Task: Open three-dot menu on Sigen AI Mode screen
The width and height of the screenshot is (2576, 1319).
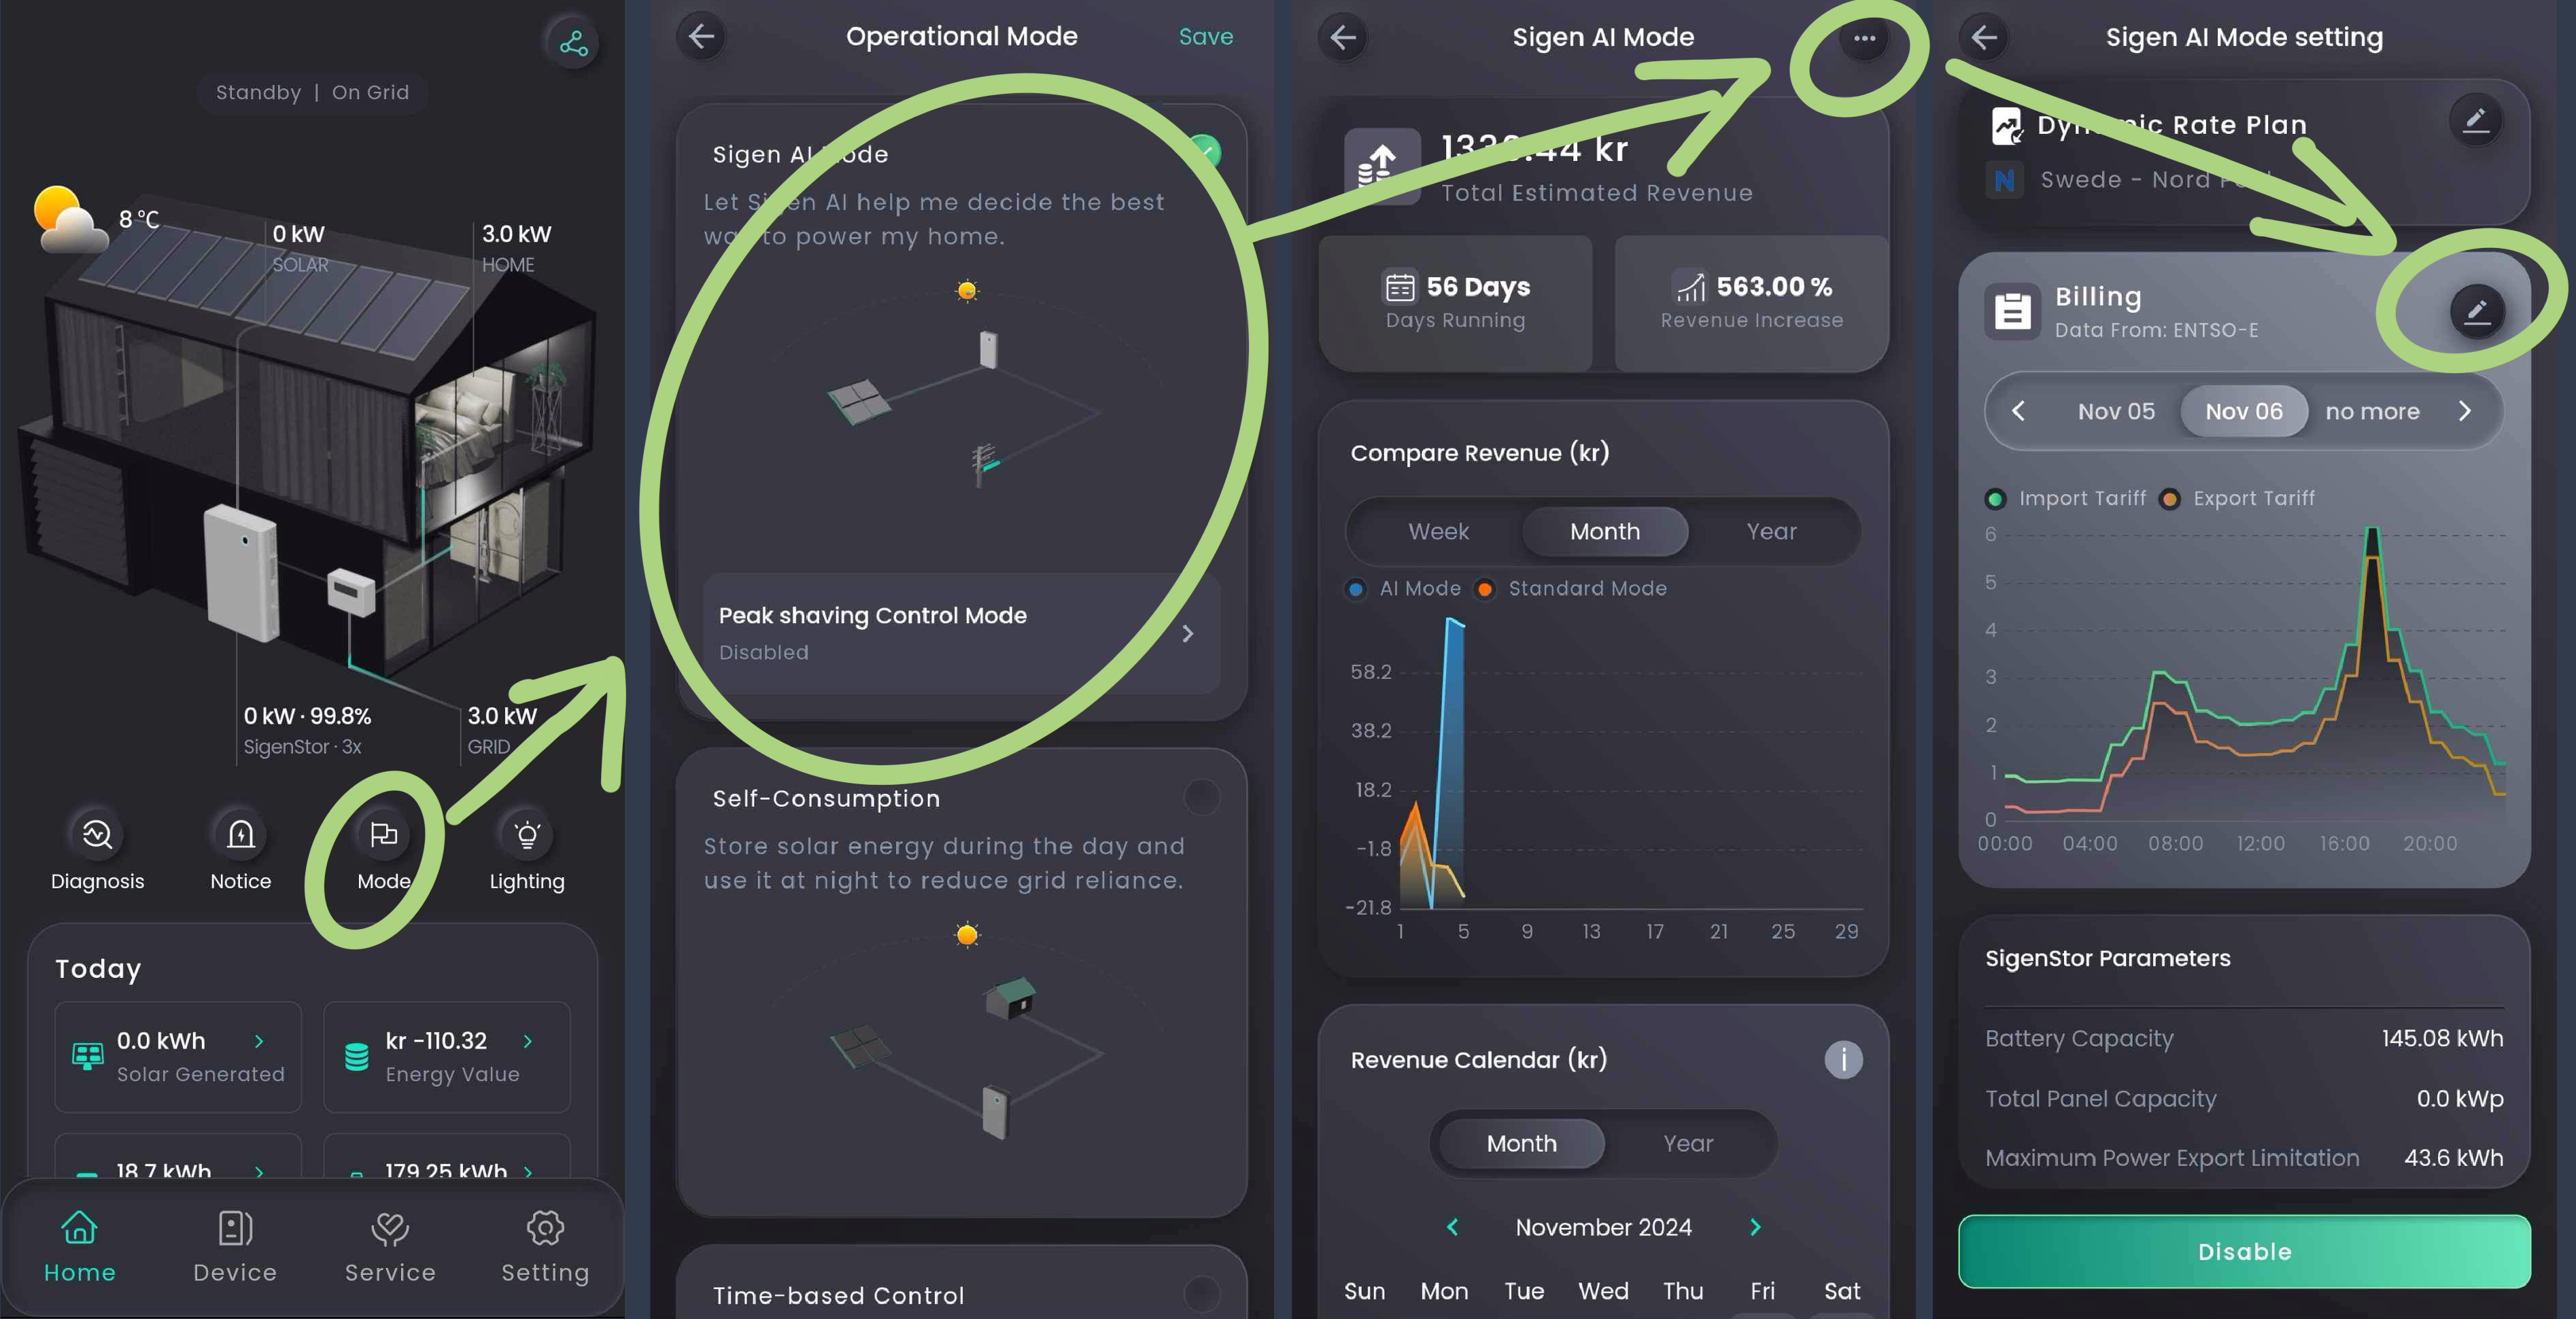Action: (1863, 37)
